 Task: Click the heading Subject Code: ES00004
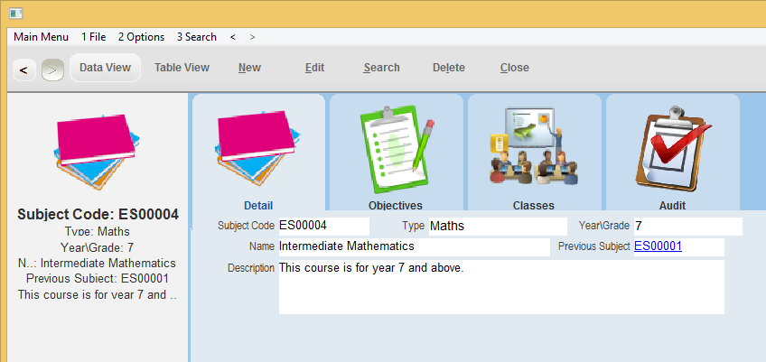(98, 215)
